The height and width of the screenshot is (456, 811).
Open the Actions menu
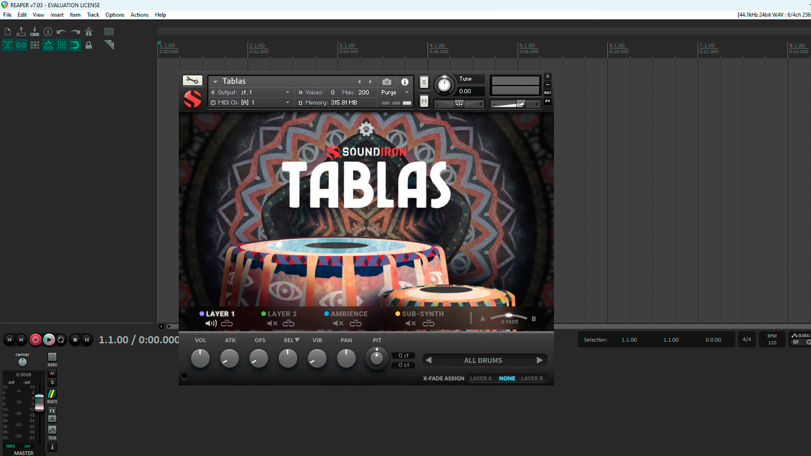pyautogui.click(x=140, y=15)
